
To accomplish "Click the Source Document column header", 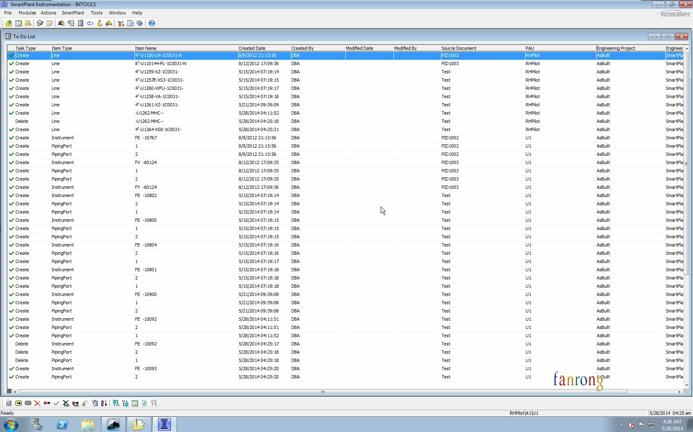I will click(x=459, y=48).
